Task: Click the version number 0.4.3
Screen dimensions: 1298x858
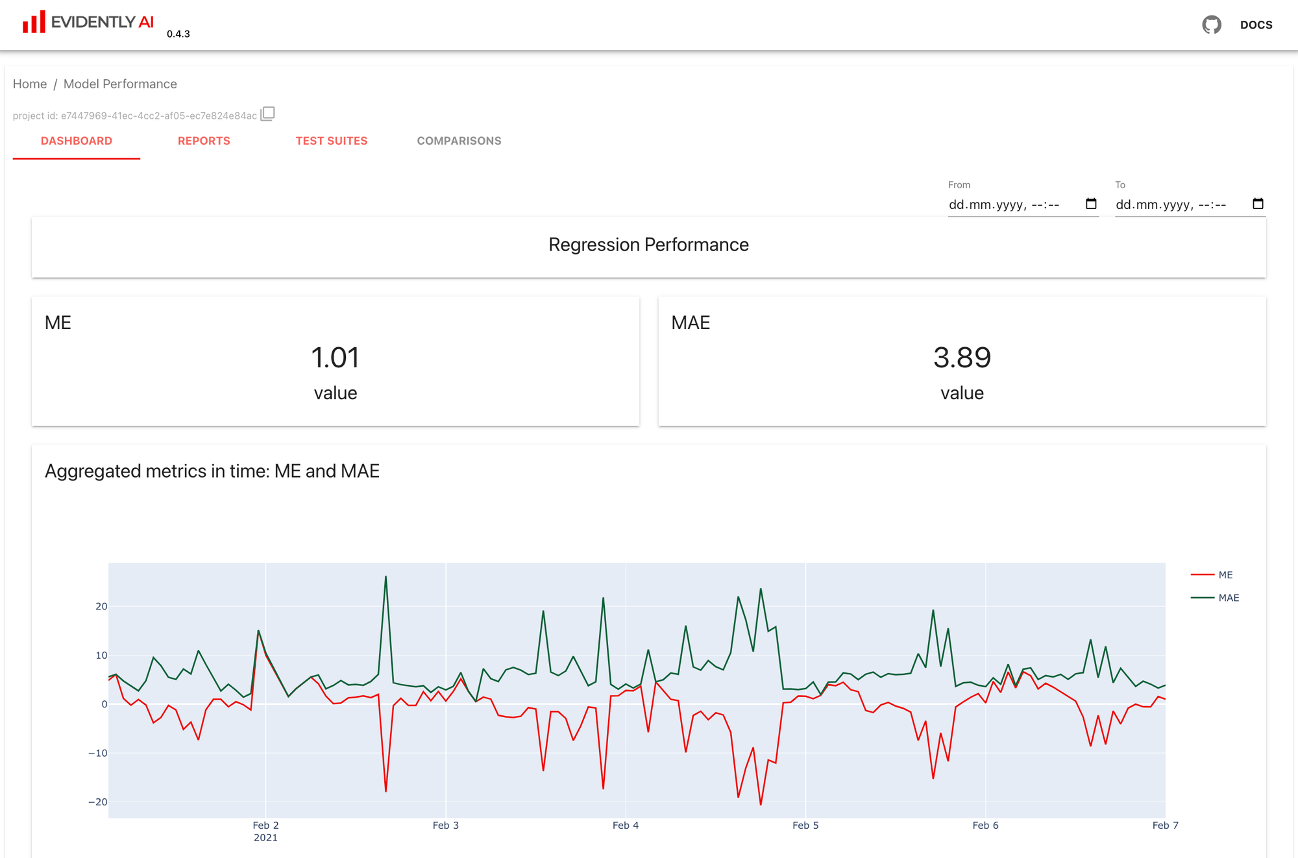Action: coord(178,34)
